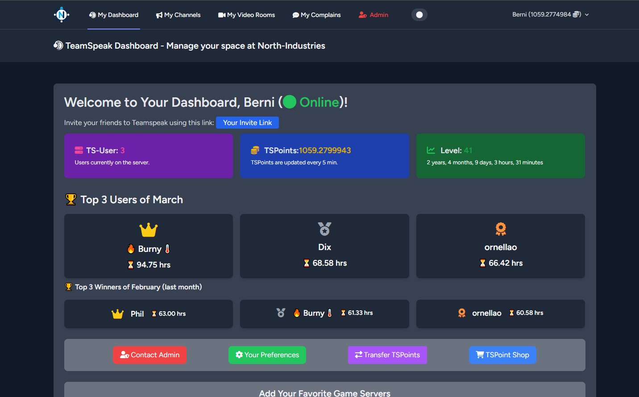Click the coins icon in account name
Screen dimensions: 639x397
576,14
